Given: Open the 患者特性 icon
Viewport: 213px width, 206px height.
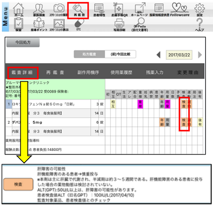Looking at the screenshot, I should point(99,10).
